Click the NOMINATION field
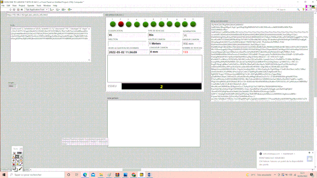The height and width of the screenshot is (178, 317). (192, 35)
